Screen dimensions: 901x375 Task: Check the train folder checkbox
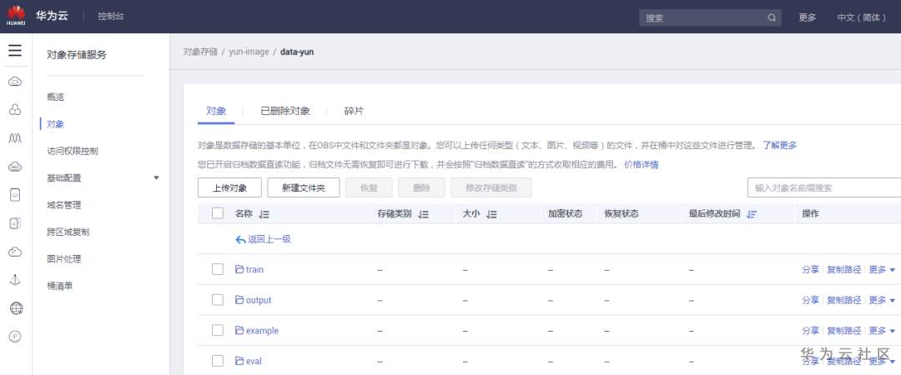217,269
